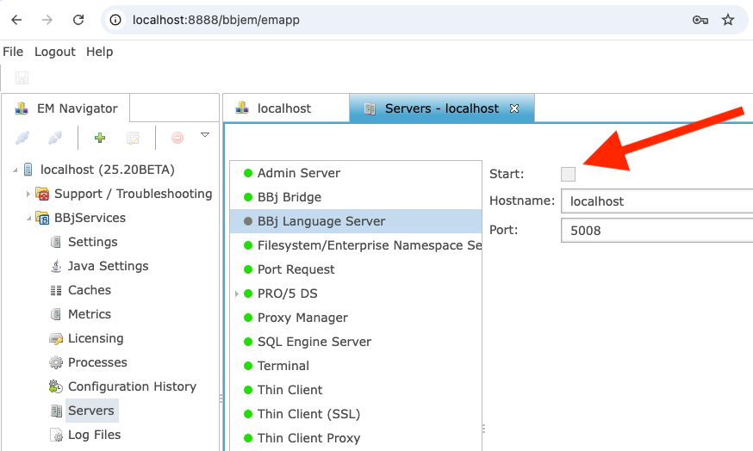Select the Servers - localhost tab
753x451 pixels.
[x=442, y=108]
